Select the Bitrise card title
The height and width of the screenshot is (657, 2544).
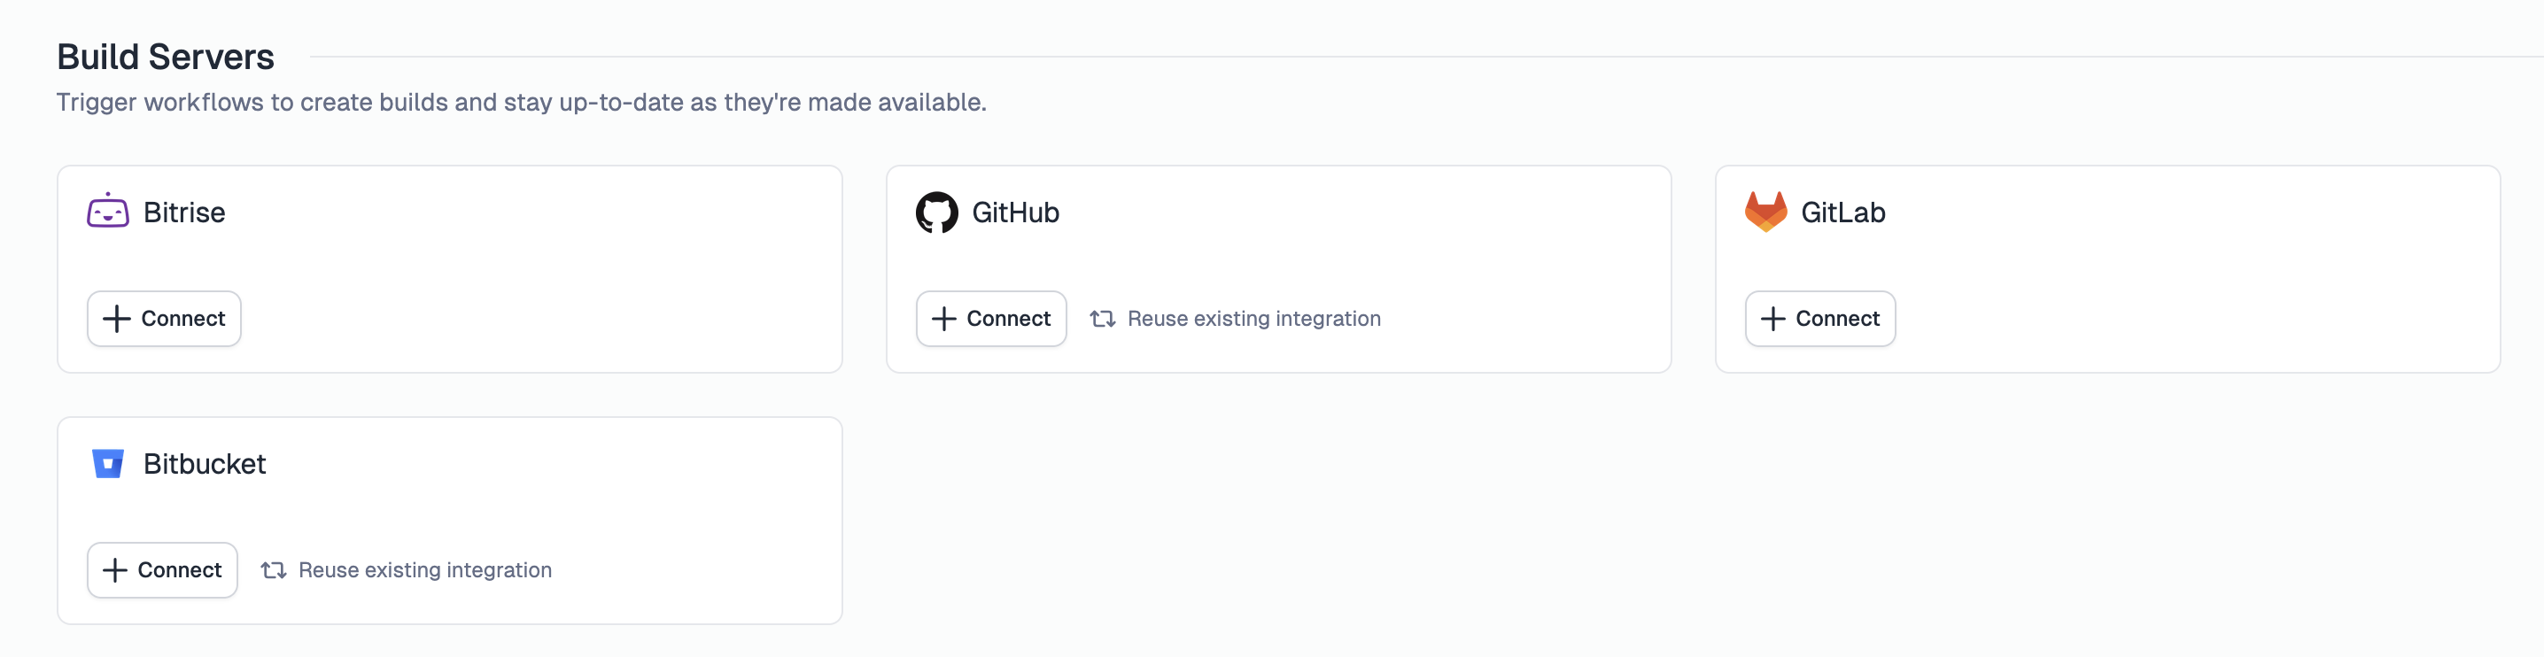183,213
